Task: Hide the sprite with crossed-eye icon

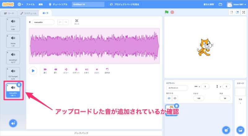Action: [x=175, y=98]
